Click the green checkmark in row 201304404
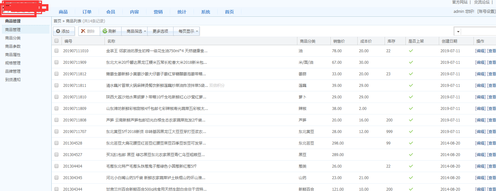Screen dimensions: 496x191 point(411,166)
